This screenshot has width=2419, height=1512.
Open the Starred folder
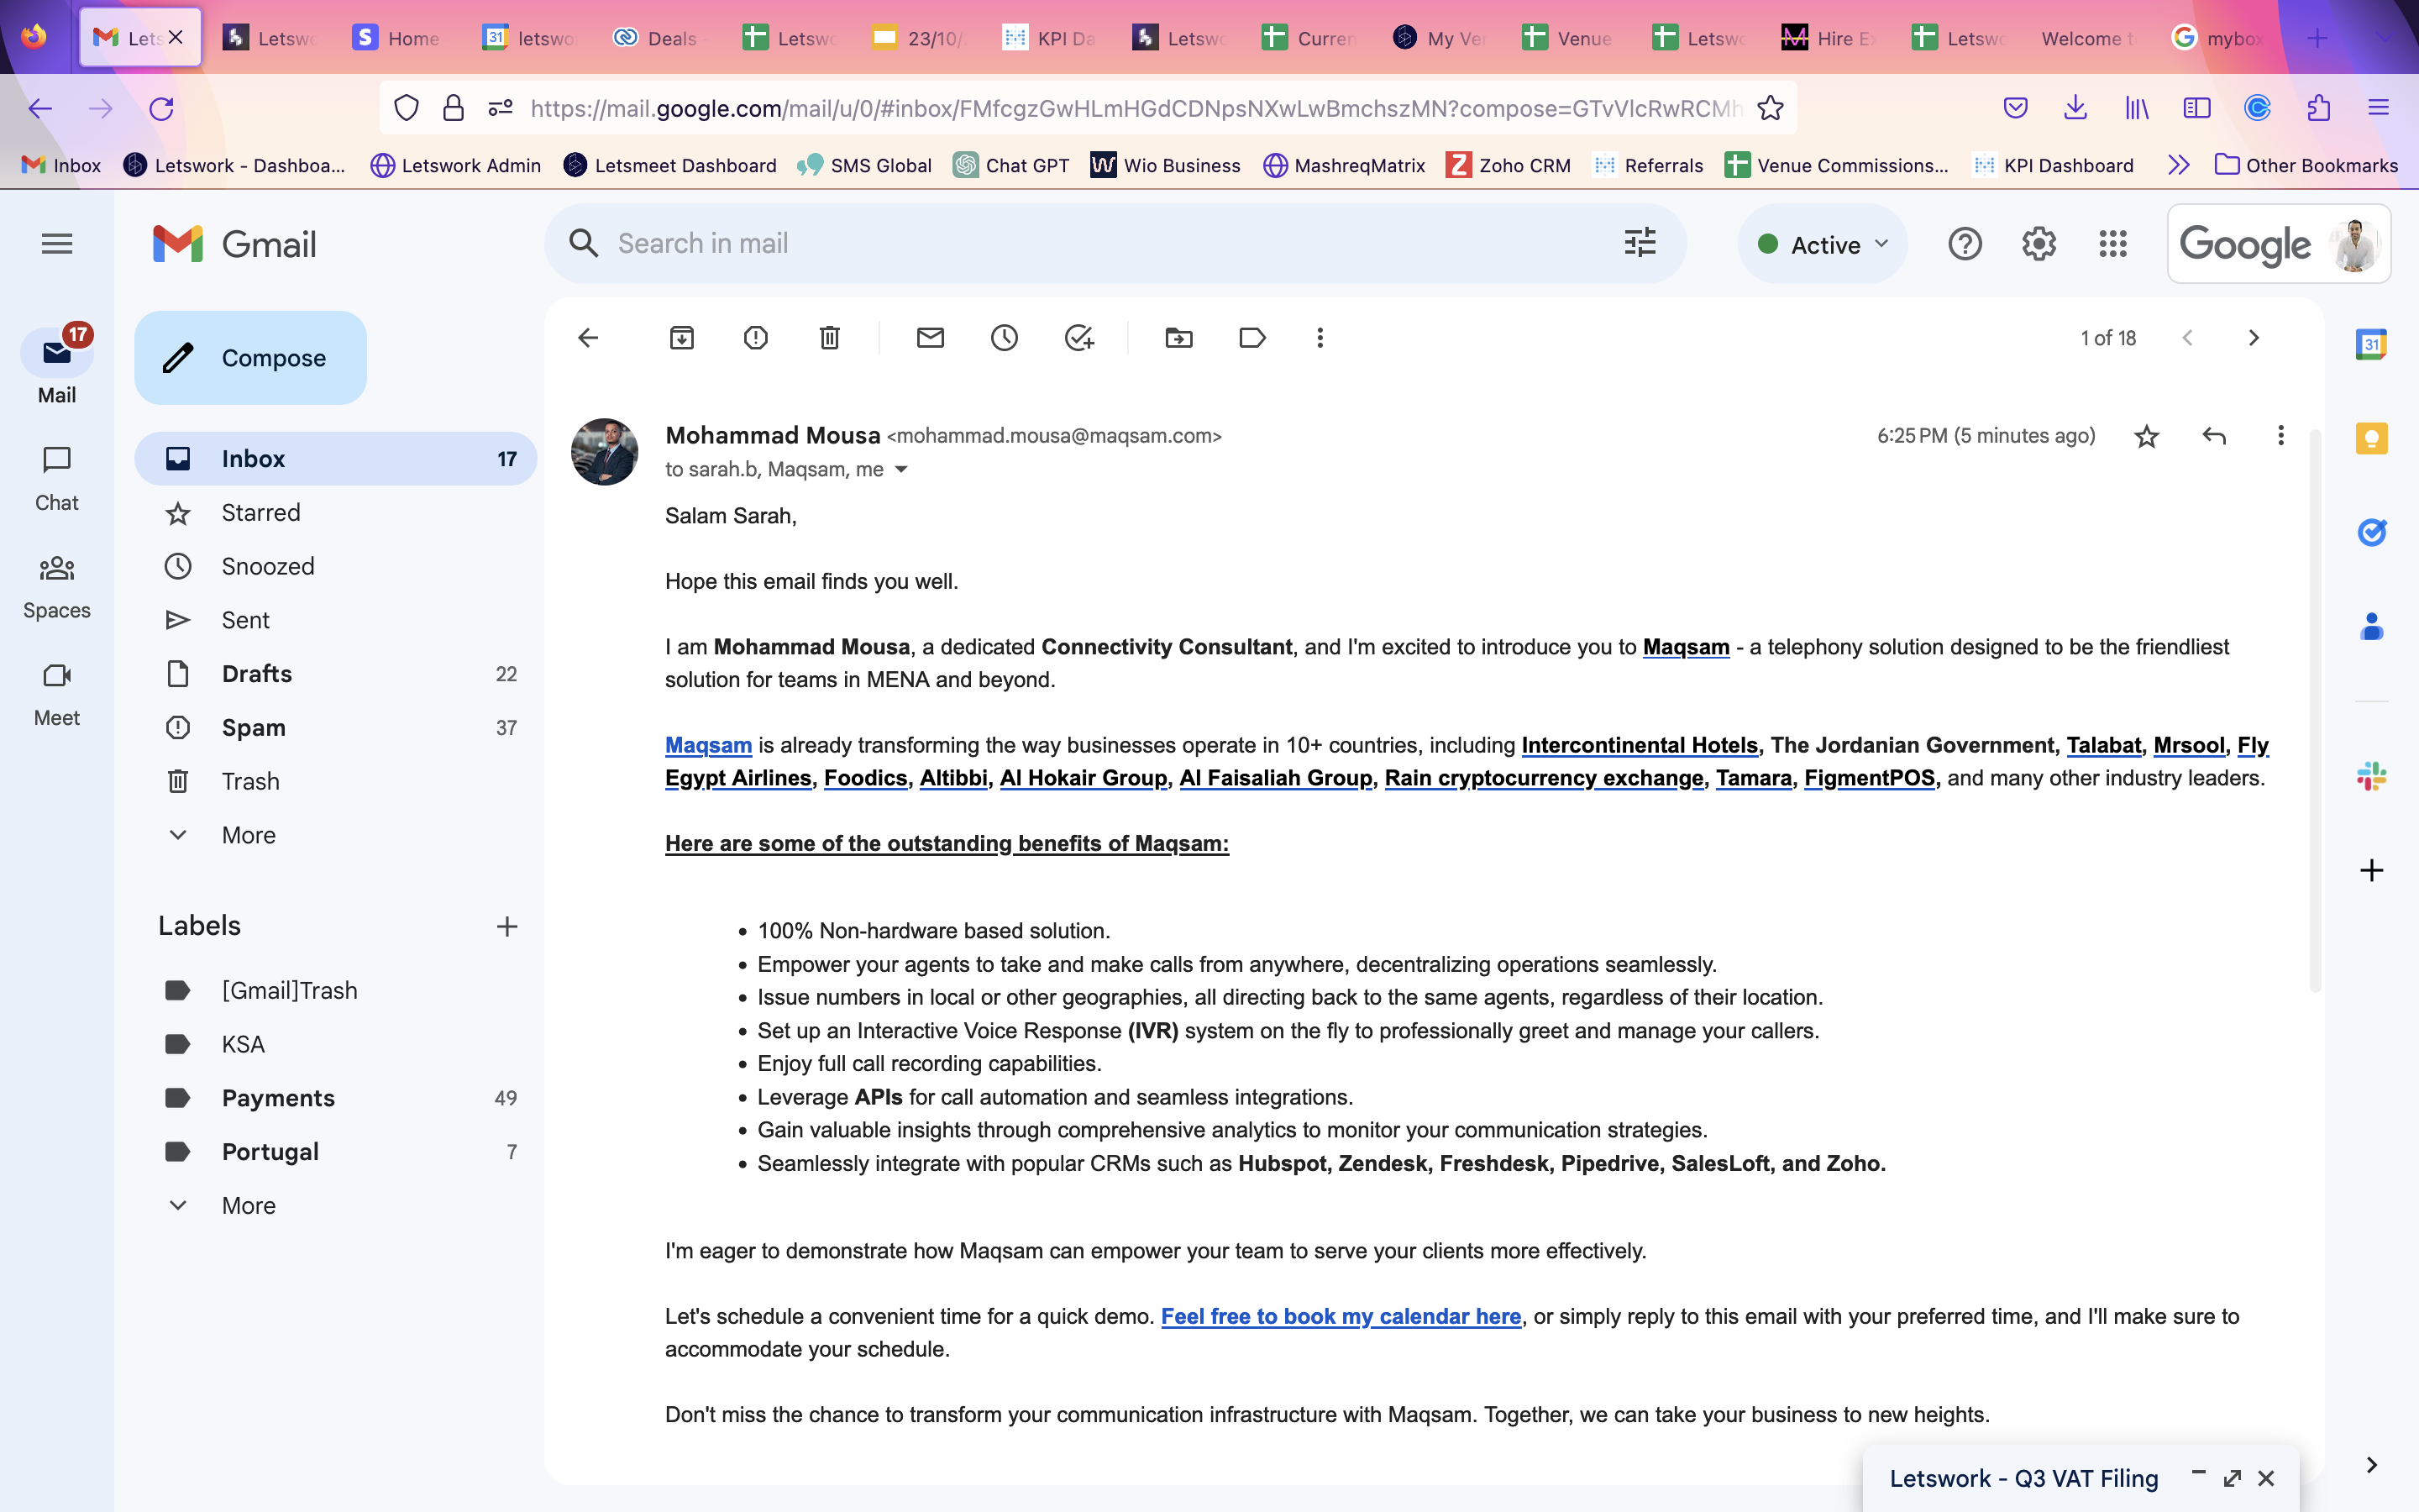pyautogui.click(x=336, y=512)
